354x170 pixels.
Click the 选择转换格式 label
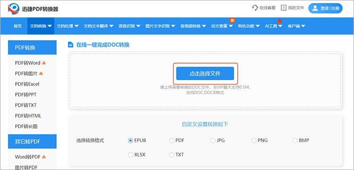[90, 141]
